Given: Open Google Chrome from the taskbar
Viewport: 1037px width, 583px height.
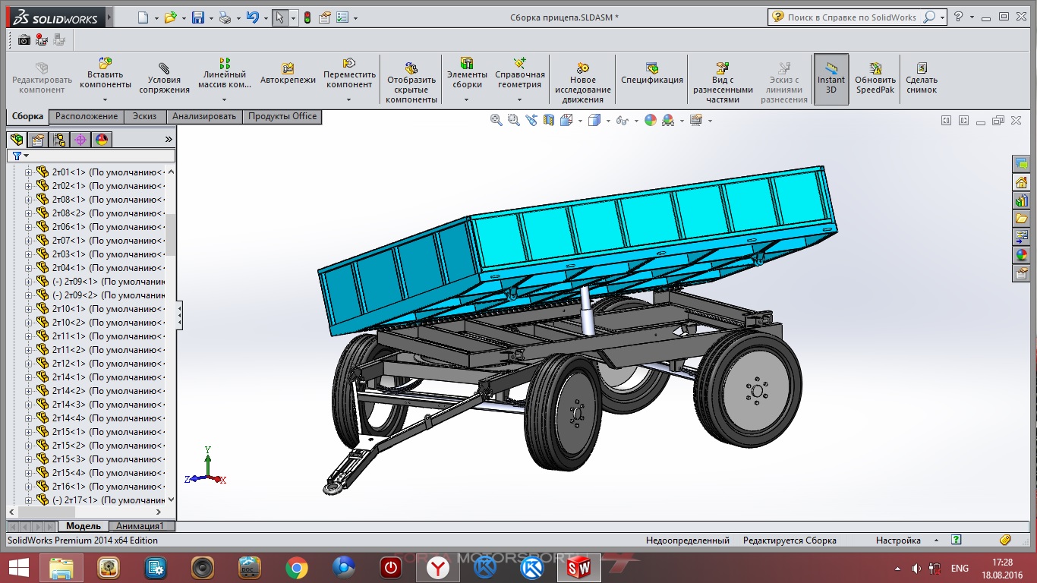Looking at the screenshot, I should pos(296,568).
